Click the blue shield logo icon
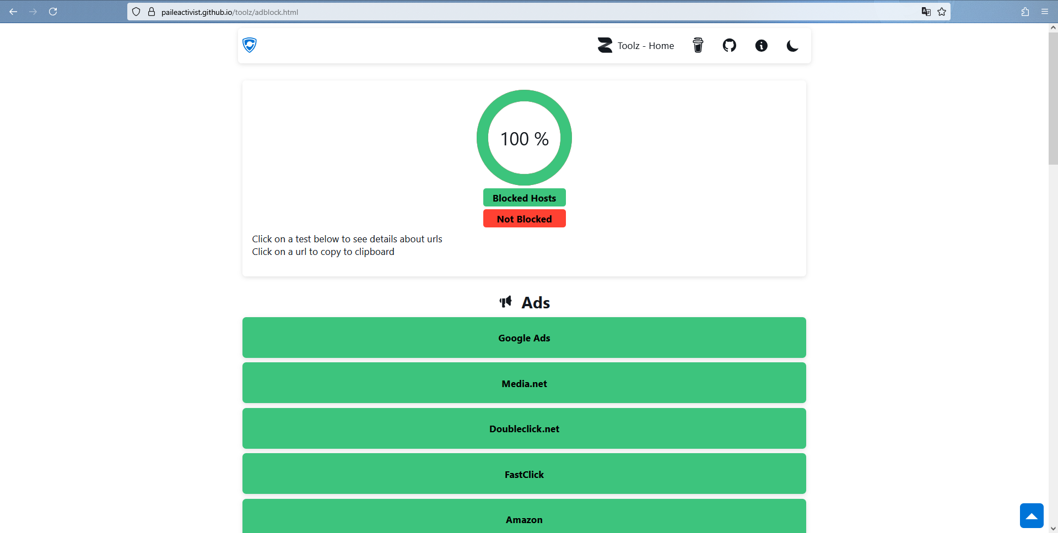The width and height of the screenshot is (1058, 533). (250, 45)
